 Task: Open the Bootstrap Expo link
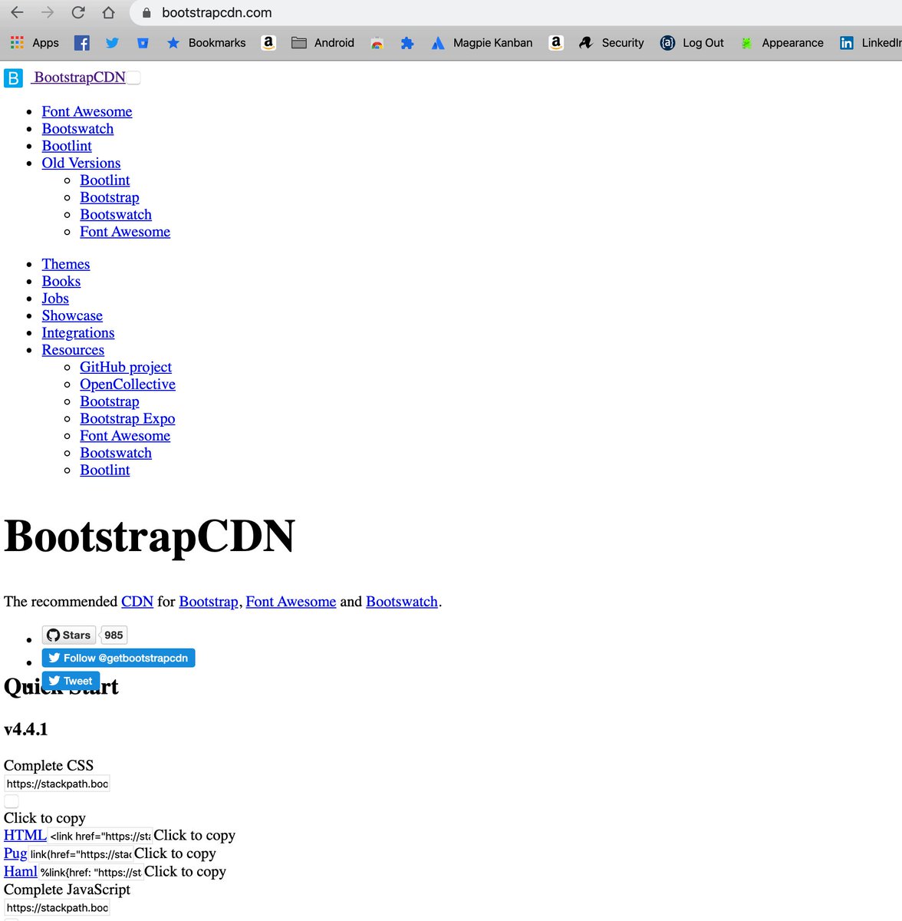click(127, 418)
